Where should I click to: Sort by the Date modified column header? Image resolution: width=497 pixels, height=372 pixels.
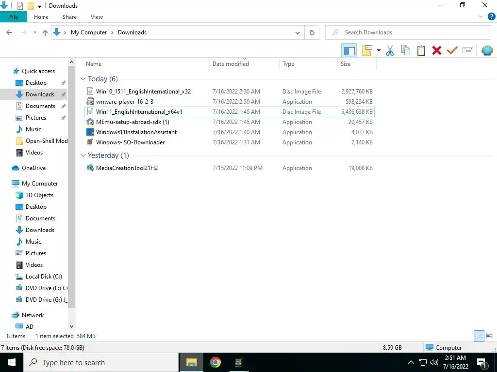[x=231, y=64]
